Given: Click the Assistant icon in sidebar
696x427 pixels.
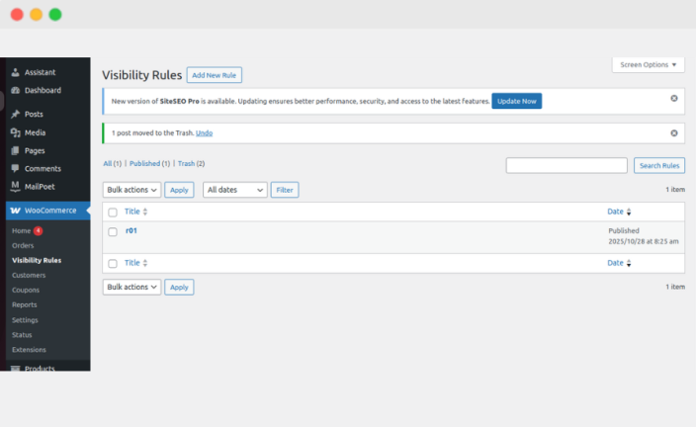Looking at the screenshot, I should tap(15, 72).
